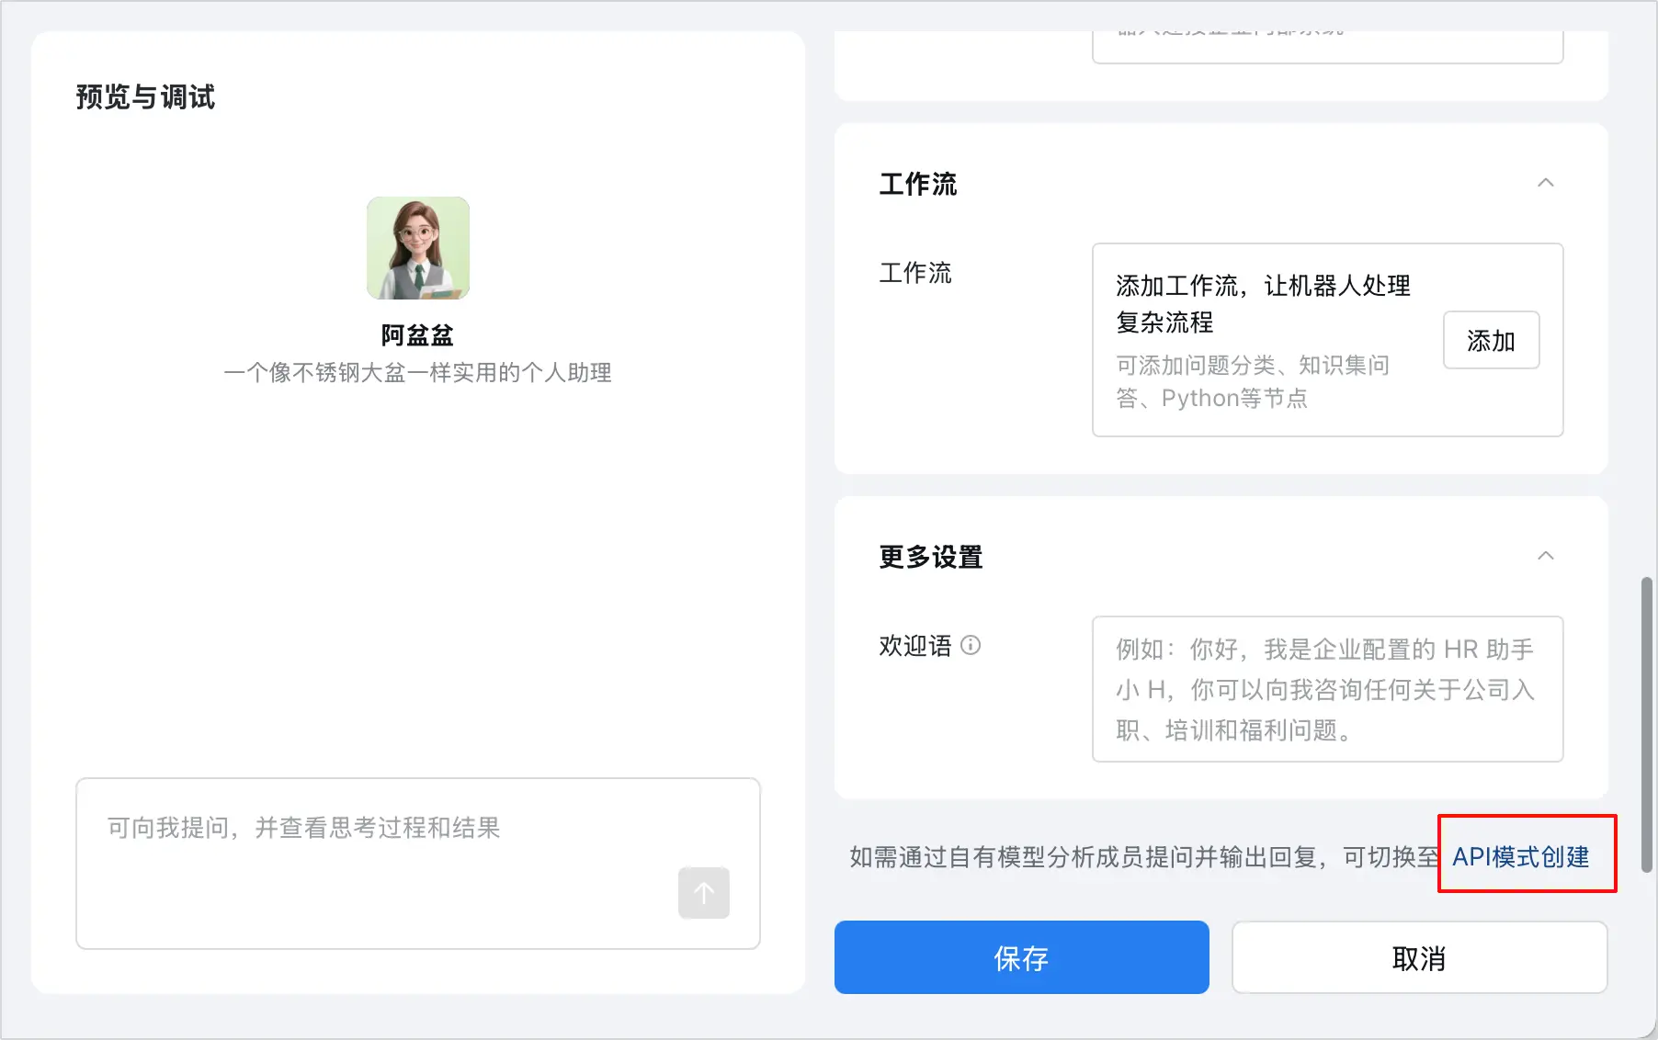Click the info icon beside 欢迎语

point(971,646)
